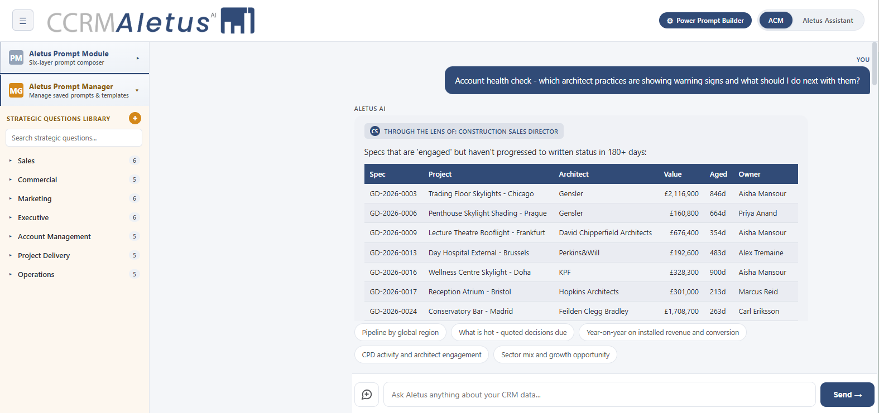This screenshot has height=413, width=879.
Task: Click the 900d aged cell
Action: coord(718,273)
